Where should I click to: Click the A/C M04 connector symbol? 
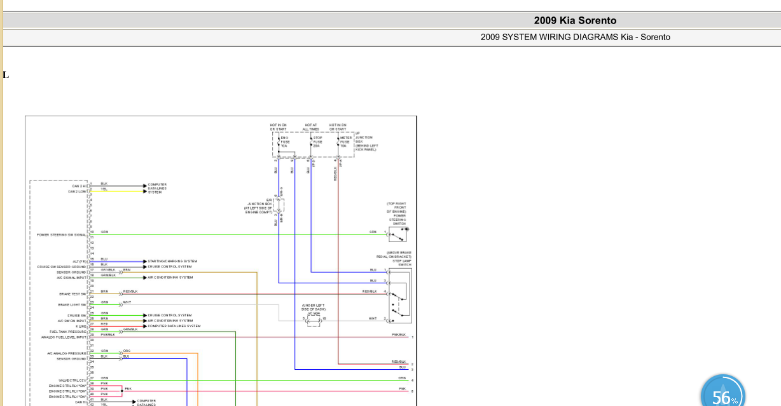314,320
